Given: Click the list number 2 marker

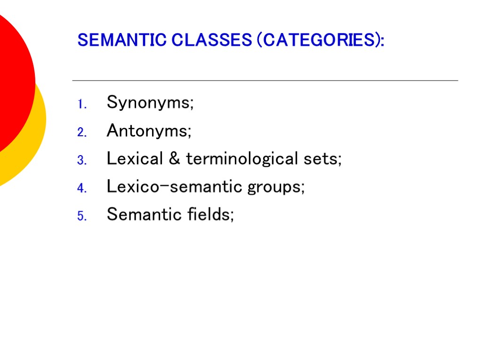Looking at the screenshot, I should (x=80, y=133).
